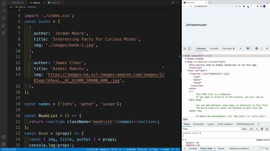Open the DOM Breakpoints tab
This screenshot has width=270, height=151.
[x=245, y=124]
